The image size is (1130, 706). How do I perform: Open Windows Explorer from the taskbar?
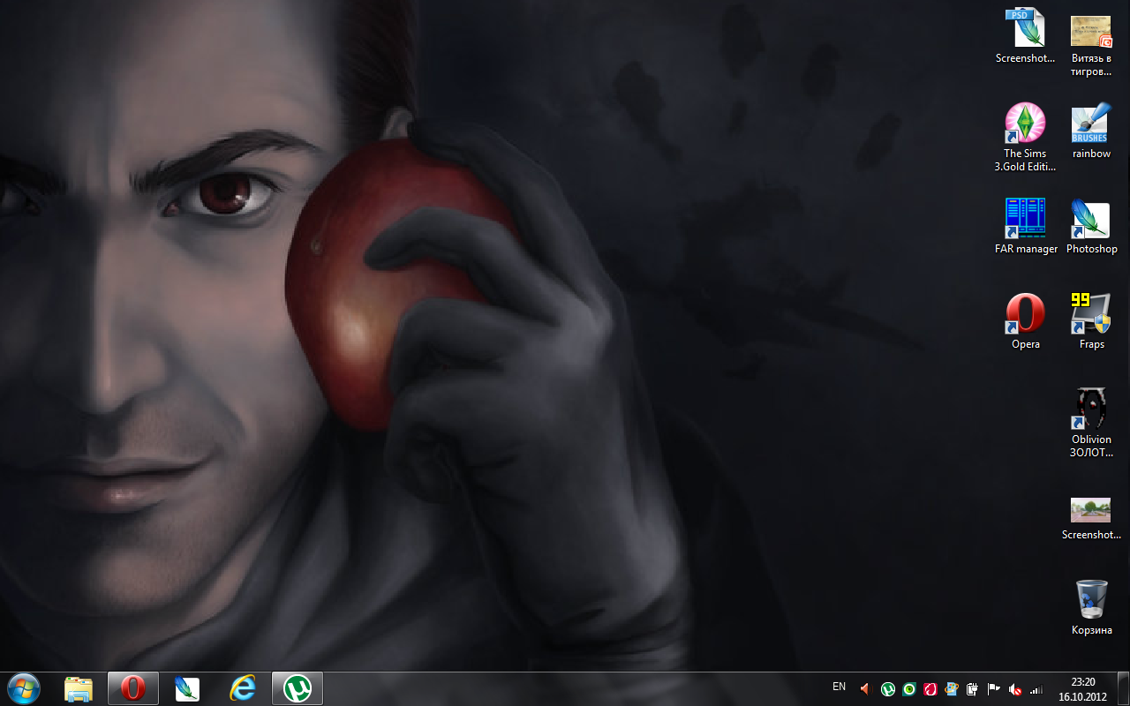(x=79, y=688)
